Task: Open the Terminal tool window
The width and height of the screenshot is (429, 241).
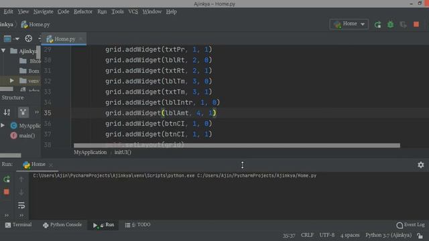Action: point(18,225)
